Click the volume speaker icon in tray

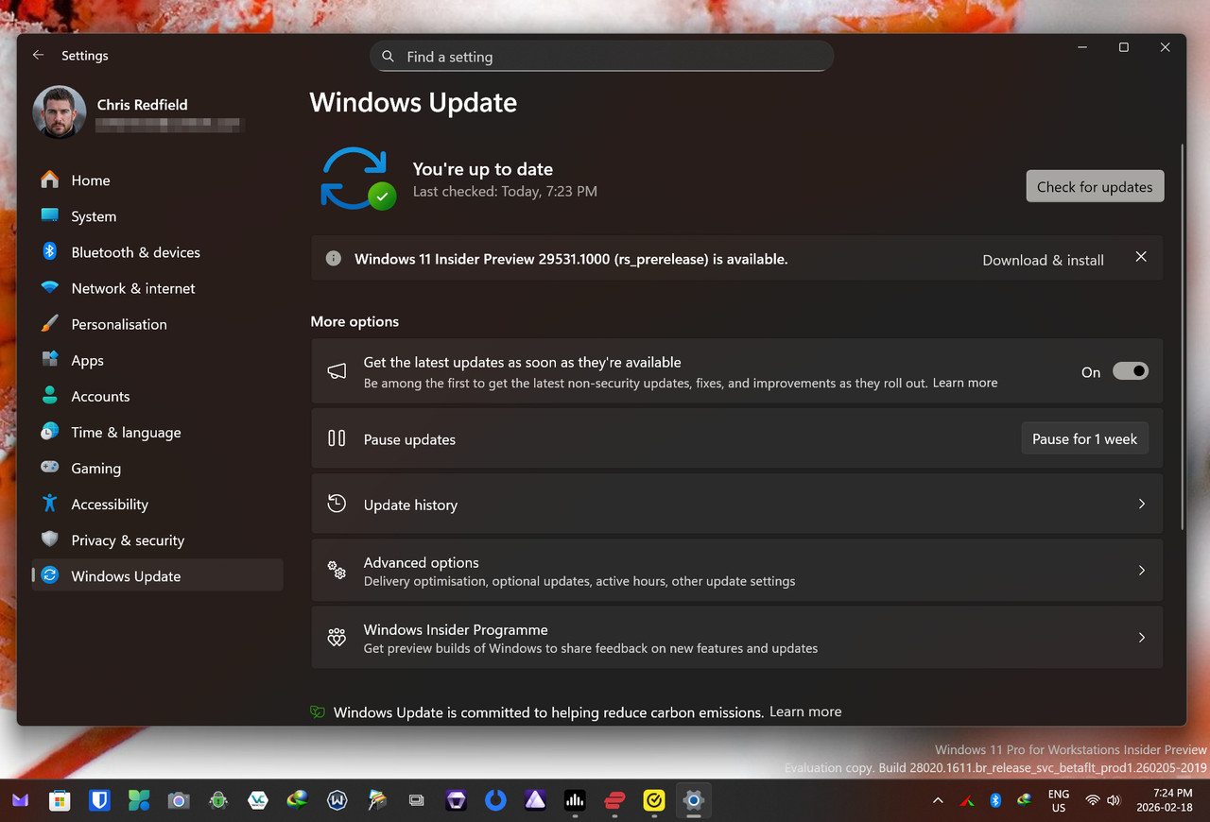1114,800
